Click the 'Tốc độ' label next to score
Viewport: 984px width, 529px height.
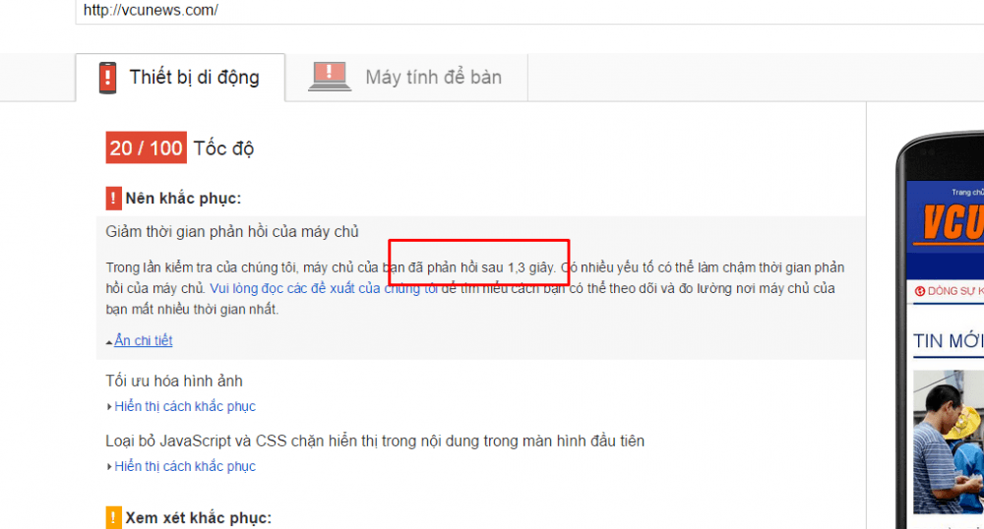[x=224, y=148]
